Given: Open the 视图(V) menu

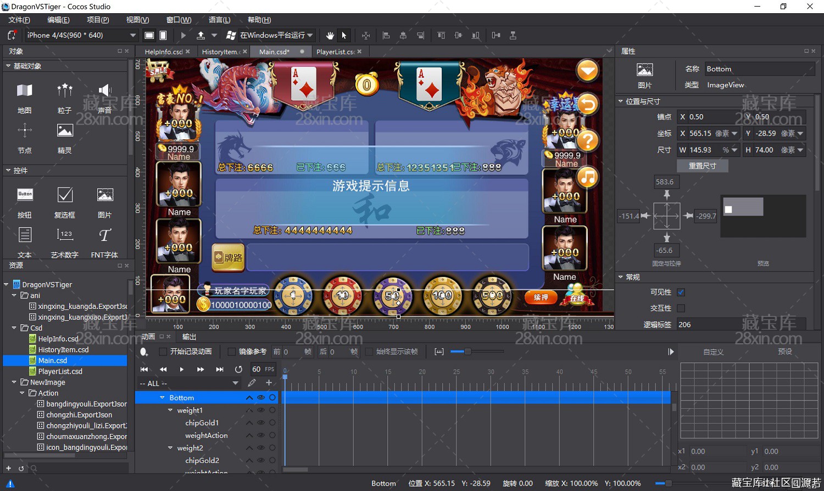Looking at the screenshot, I should pos(137,20).
